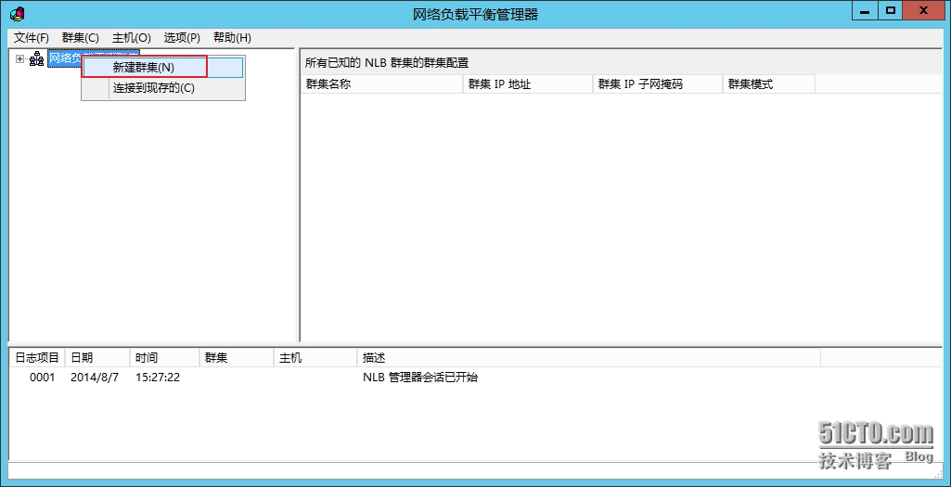
Task: Open the 帮助(H) menu
Action: click(232, 37)
